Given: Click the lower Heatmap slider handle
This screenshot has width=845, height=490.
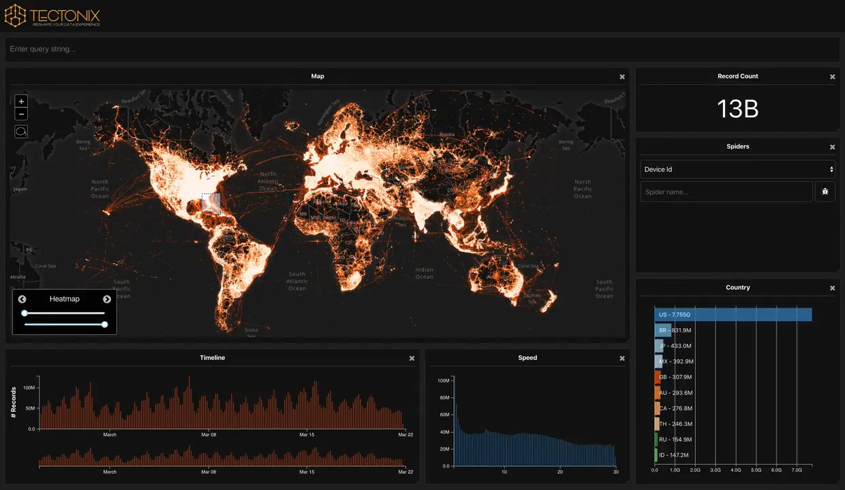Looking at the screenshot, I should (x=104, y=325).
